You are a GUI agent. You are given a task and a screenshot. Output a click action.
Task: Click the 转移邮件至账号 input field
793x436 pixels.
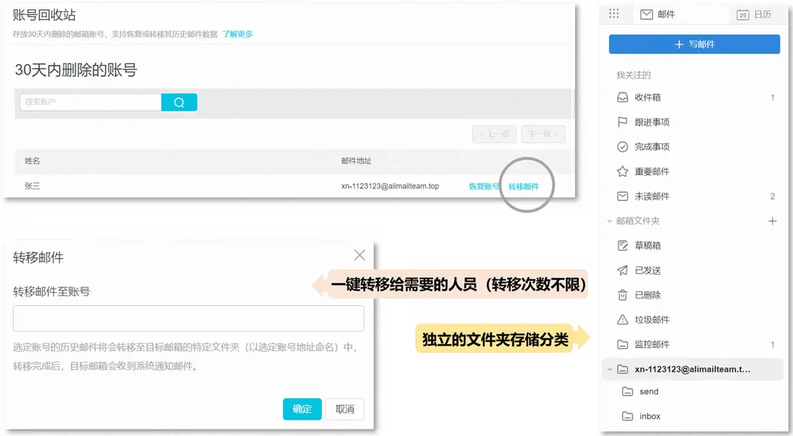pos(188,318)
